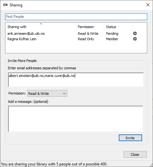Click the email addresses text box
The image size is (153, 167).
pyautogui.click(x=76, y=80)
